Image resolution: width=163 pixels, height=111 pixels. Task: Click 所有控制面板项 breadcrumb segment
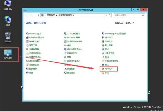[x=65, y=15]
